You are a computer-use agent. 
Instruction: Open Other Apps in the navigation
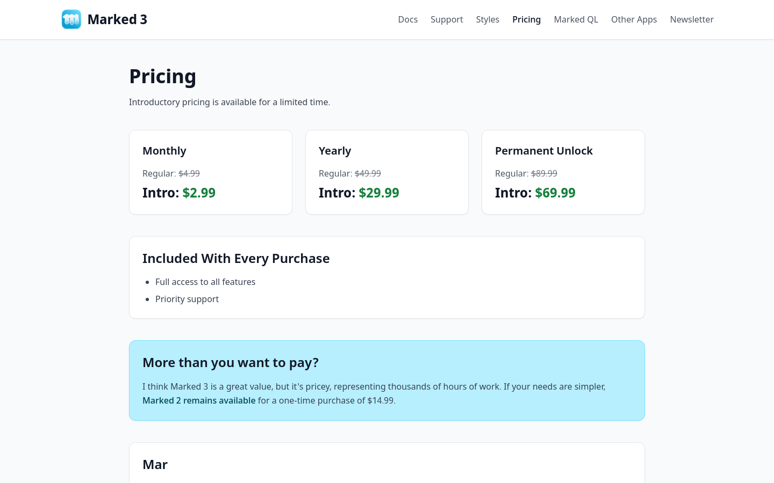634,19
